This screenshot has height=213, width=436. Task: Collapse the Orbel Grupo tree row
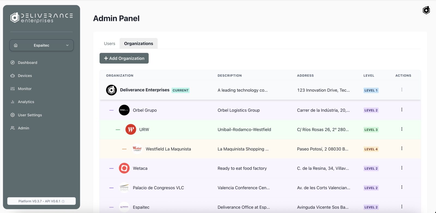(x=111, y=110)
